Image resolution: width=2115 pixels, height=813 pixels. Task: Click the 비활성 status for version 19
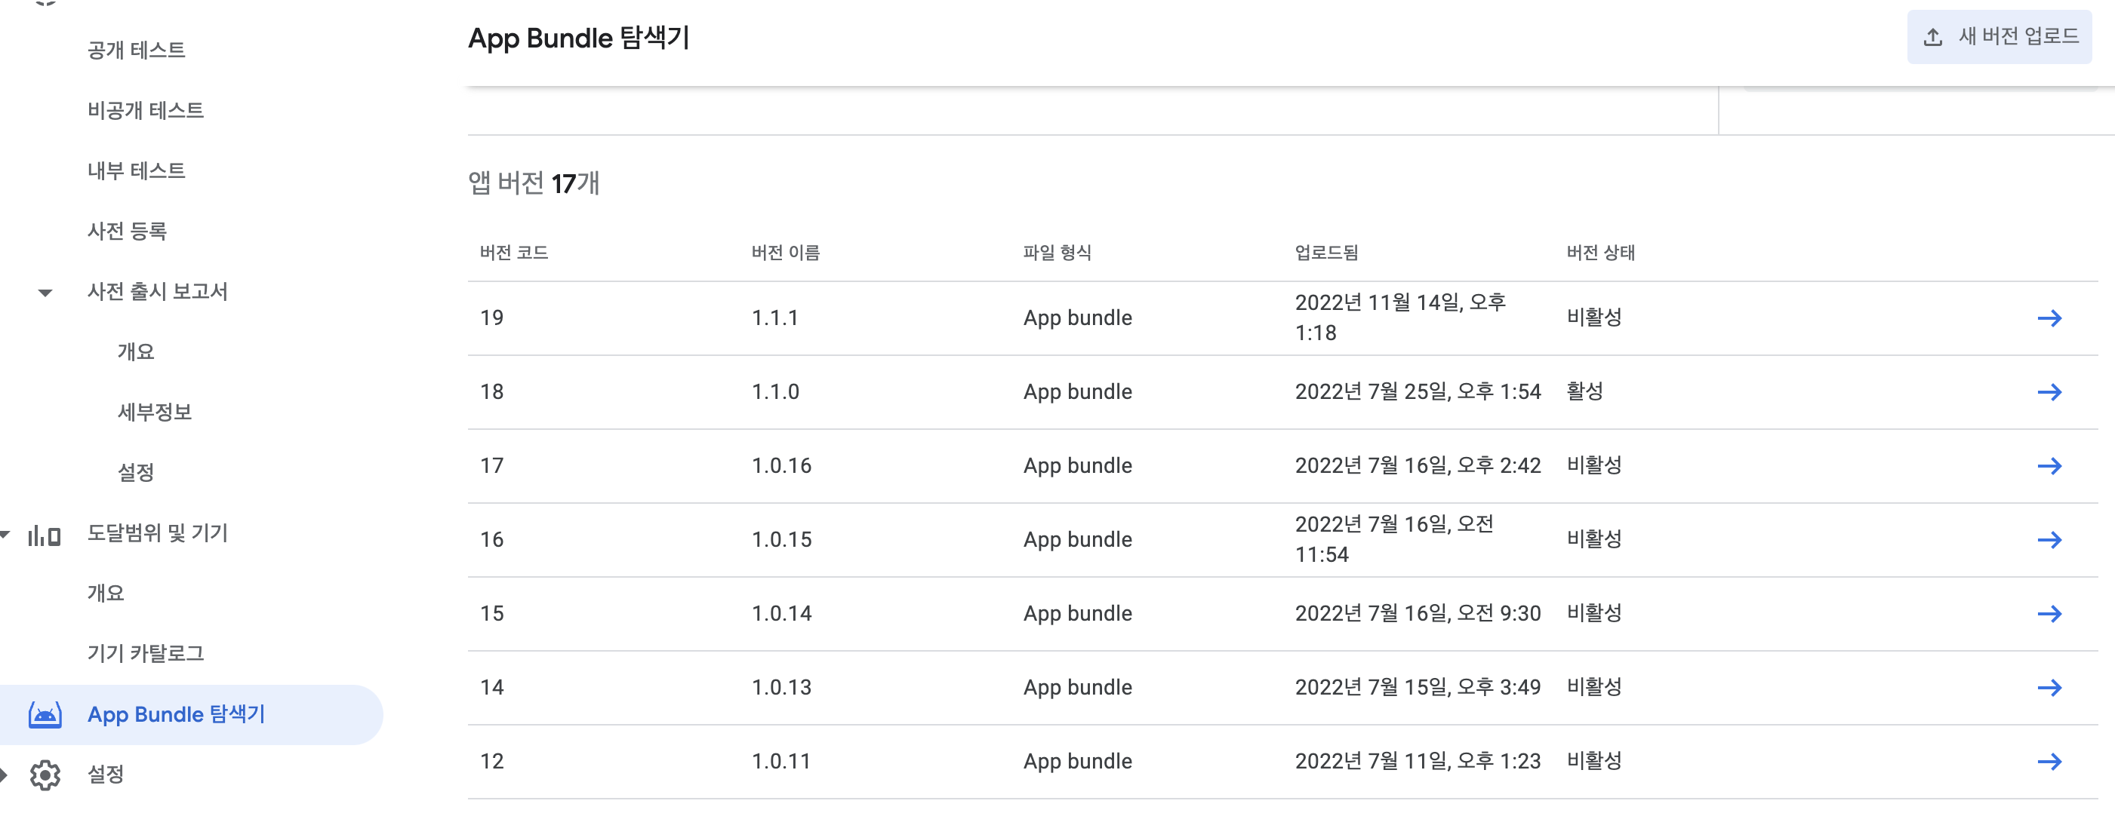(x=1594, y=318)
